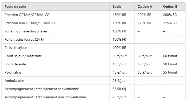This screenshot has height=104, width=188.
Task: Select the "Socle" column header
Action: tap(117, 6)
